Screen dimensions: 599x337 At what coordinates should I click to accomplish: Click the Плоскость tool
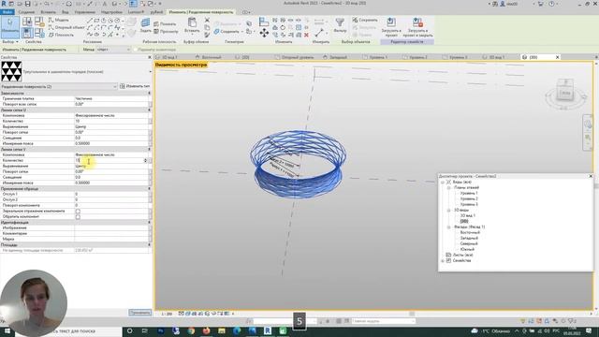[61, 35]
